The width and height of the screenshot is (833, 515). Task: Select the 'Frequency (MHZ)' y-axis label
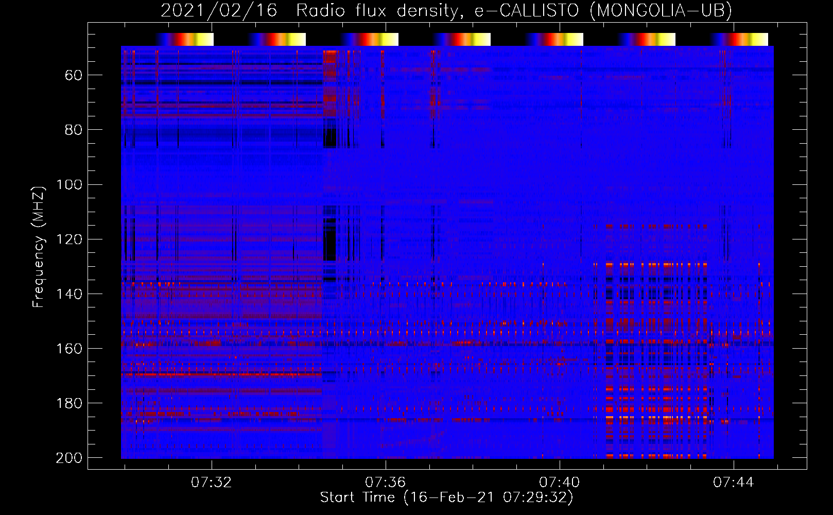(x=39, y=247)
